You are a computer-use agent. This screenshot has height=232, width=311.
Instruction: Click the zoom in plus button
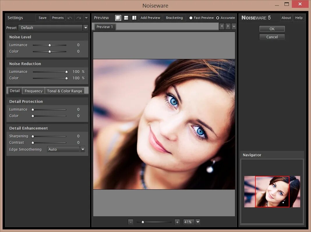pos(177,222)
